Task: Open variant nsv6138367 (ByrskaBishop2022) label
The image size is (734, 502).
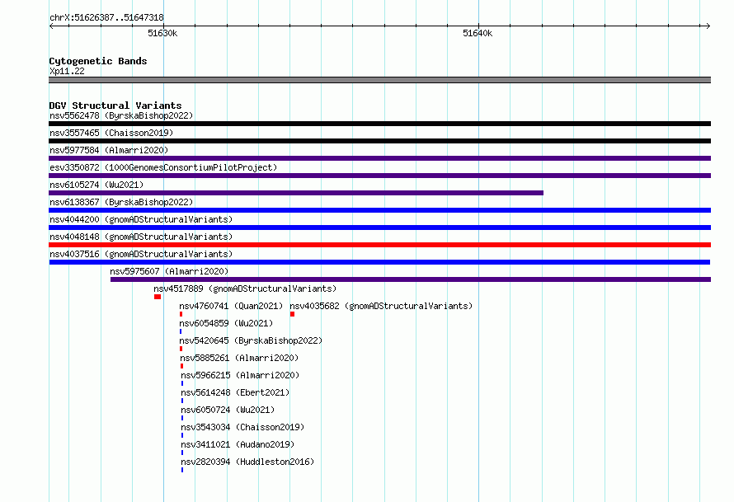Action: [121, 202]
